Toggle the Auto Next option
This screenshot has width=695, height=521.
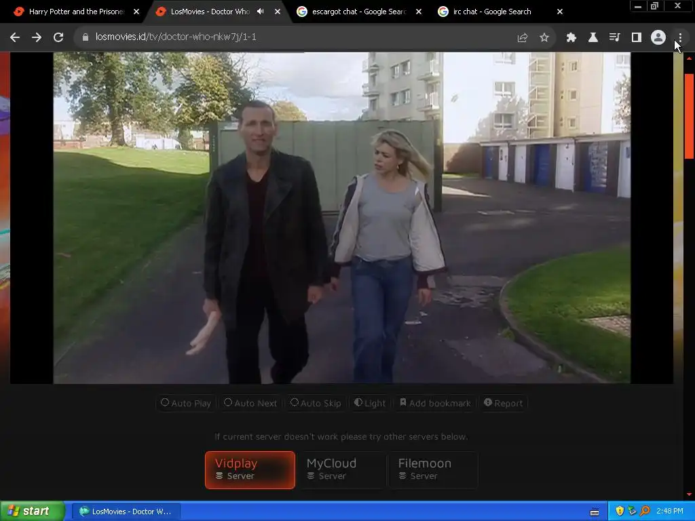(251, 403)
